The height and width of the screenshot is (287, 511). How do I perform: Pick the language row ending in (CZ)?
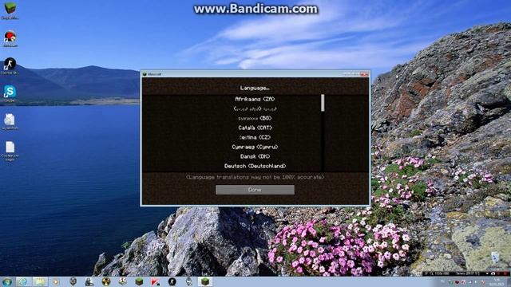255,137
